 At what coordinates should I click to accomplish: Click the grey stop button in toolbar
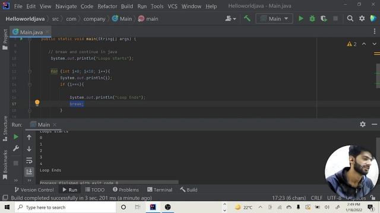(335, 18)
